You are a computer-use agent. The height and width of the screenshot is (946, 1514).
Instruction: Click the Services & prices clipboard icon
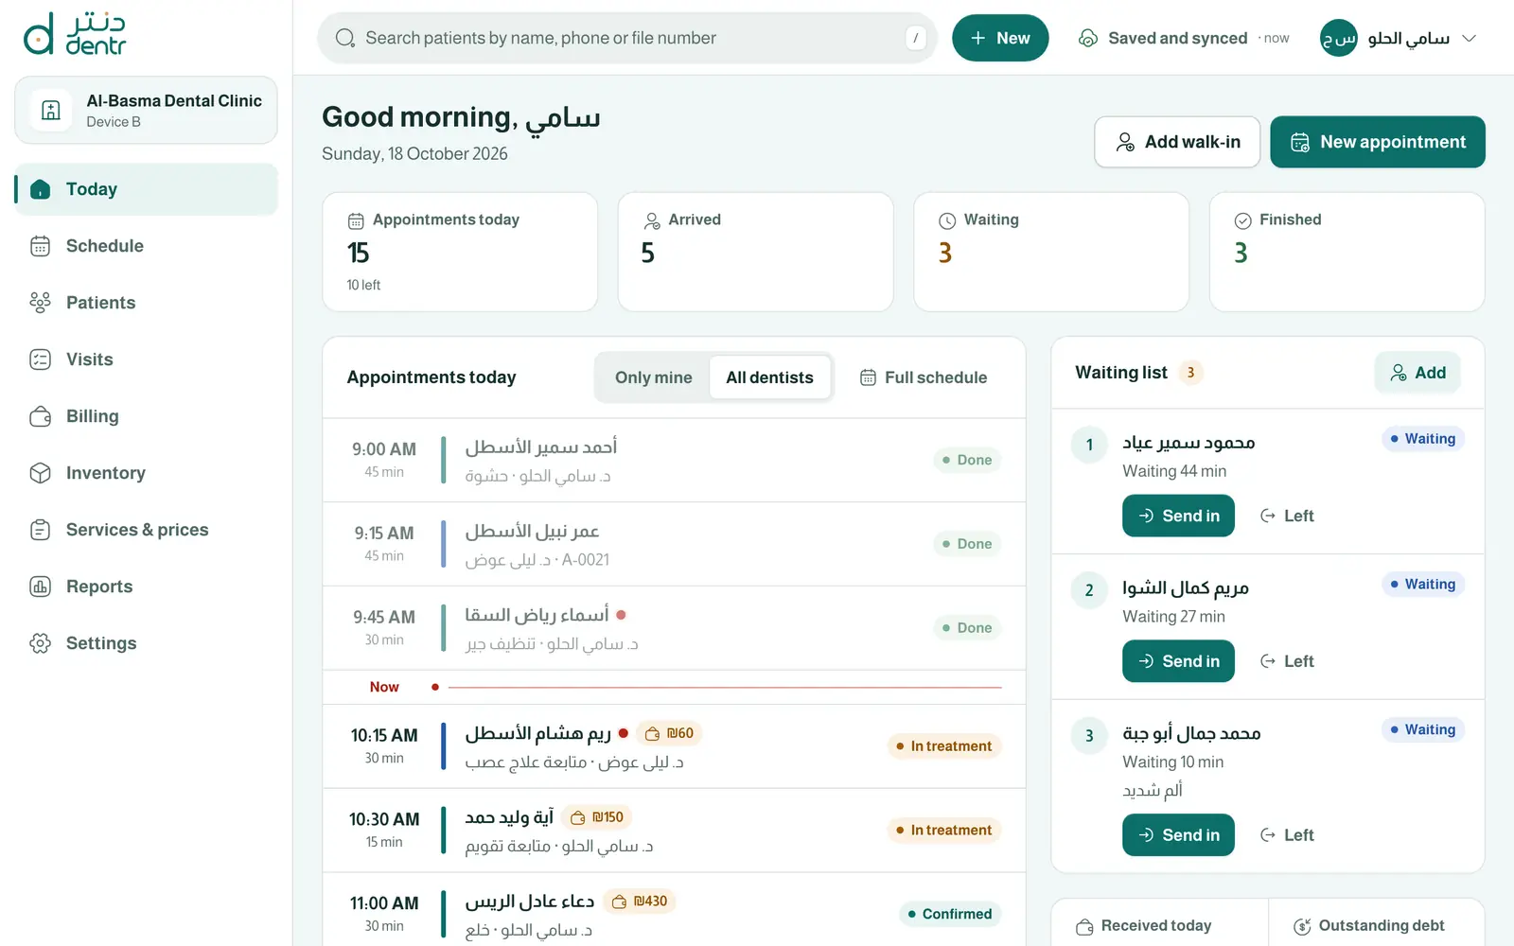click(x=40, y=530)
